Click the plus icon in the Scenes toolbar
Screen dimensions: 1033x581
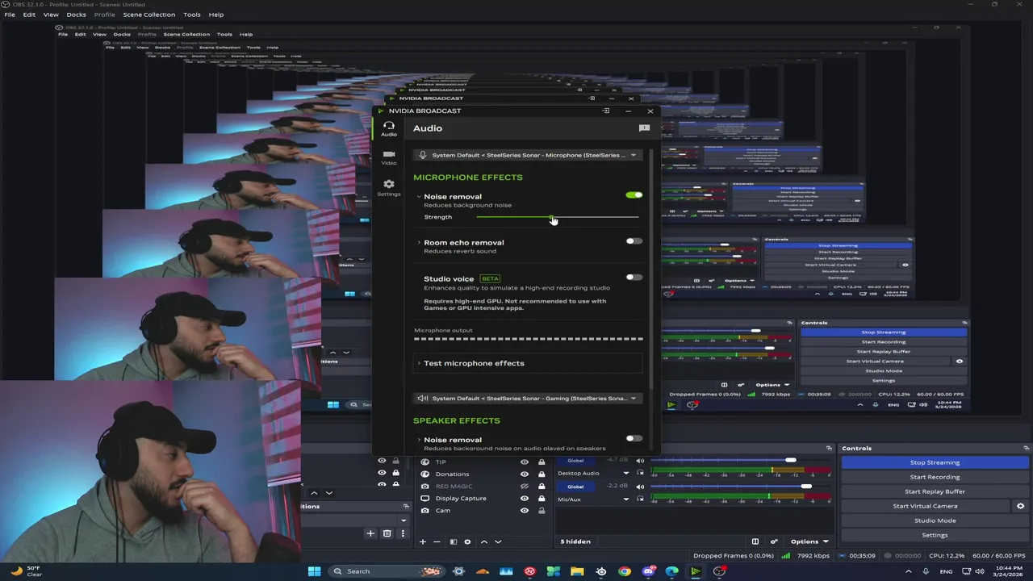click(x=370, y=533)
